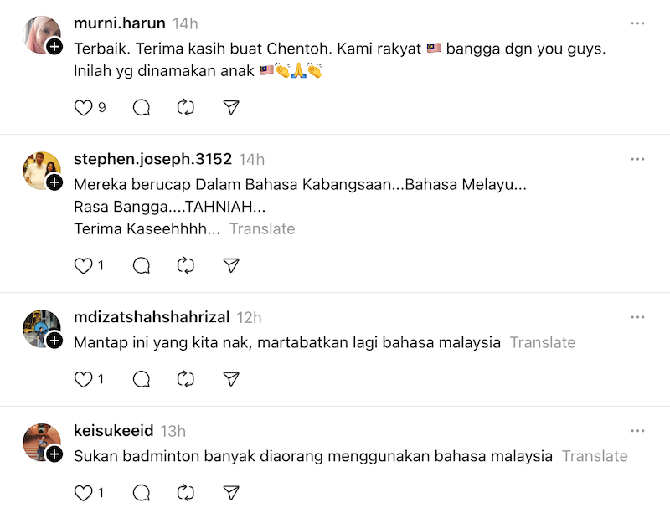Viewport: 670px width, 518px height.
Task: Like stephen.joseph.3152's comment
Action: point(84,265)
